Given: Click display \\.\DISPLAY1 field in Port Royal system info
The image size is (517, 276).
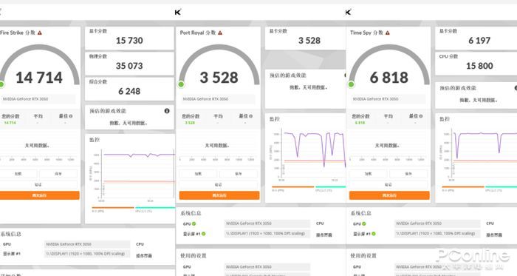Looking at the screenshot, I should (267, 233).
